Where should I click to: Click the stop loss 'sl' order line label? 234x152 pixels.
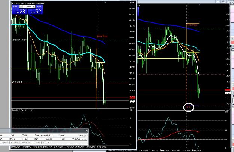pos(17,82)
